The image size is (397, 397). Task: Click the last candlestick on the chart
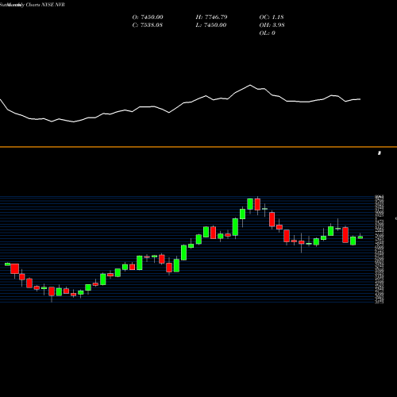click(360, 237)
